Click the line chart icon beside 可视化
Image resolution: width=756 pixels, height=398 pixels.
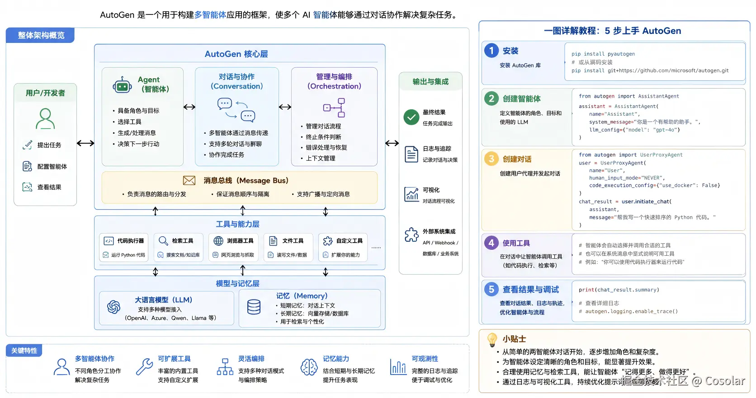tap(411, 194)
